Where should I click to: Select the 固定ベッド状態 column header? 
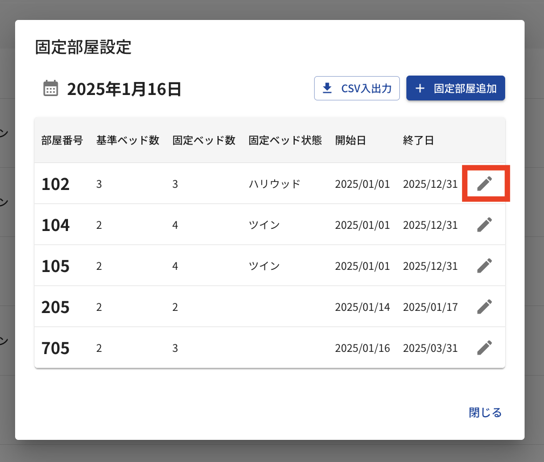pyautogui.click(x=285, y=140)
